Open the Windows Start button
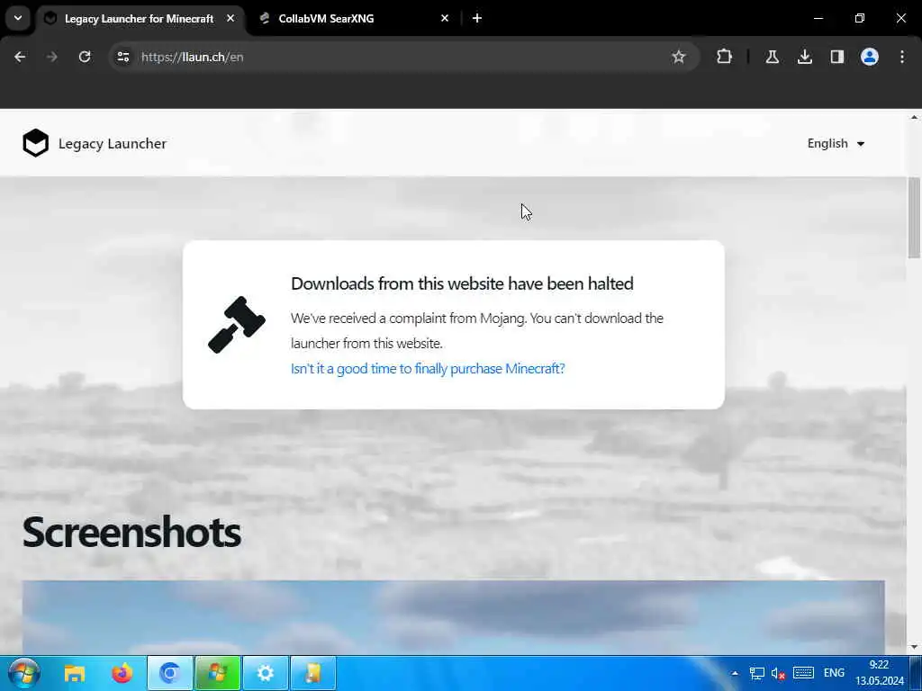 24,673
